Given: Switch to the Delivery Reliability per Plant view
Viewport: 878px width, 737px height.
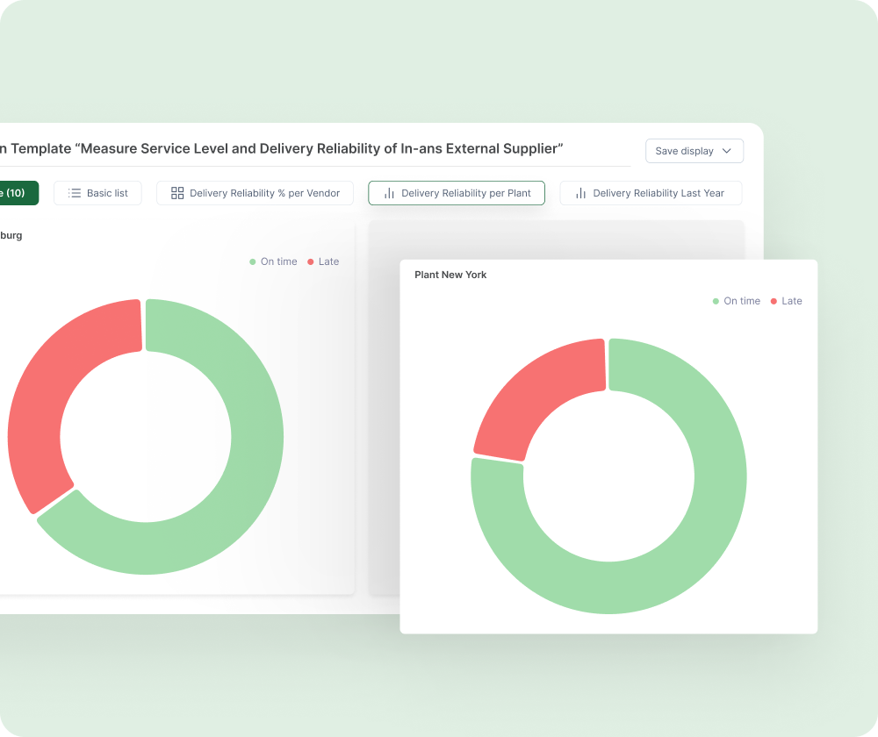Looking at the screenshot, I should pyautogui.click(x=456, y=193).
